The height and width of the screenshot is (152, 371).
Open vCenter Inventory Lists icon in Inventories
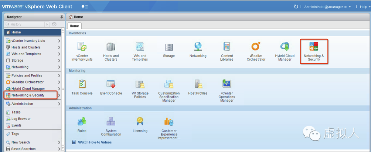tap(82, 47)
